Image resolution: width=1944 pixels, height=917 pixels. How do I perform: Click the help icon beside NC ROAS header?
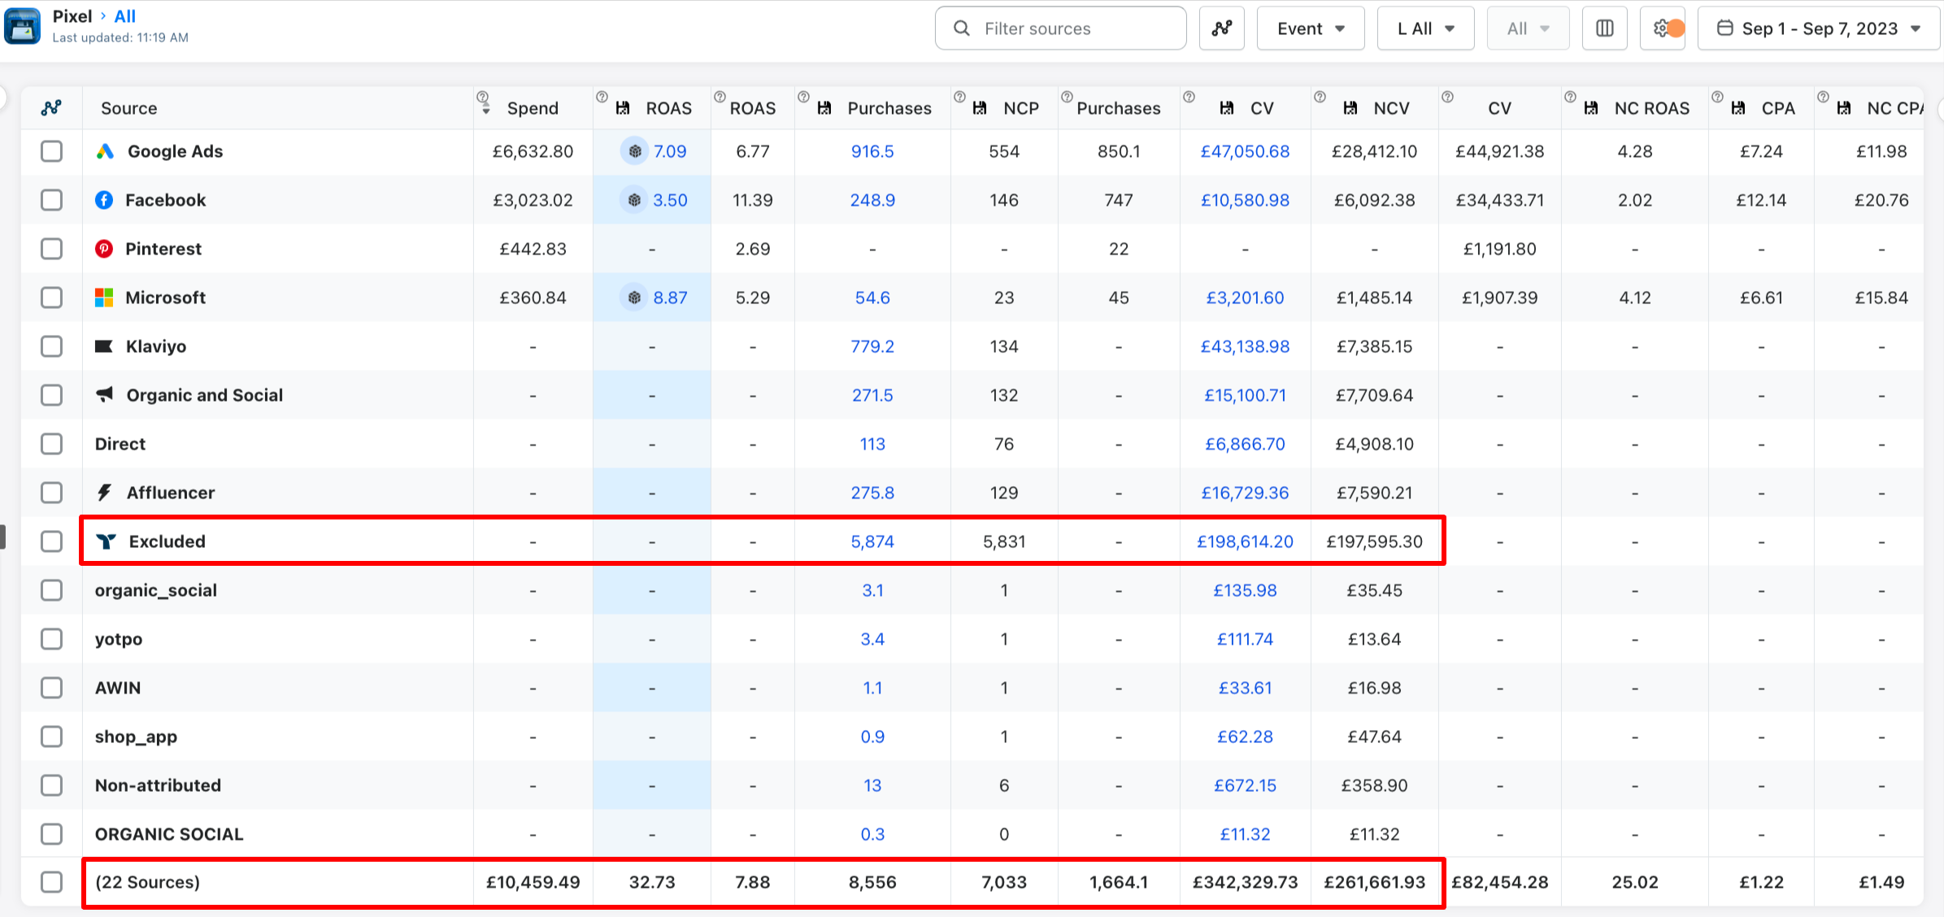tap(1569, 97)
